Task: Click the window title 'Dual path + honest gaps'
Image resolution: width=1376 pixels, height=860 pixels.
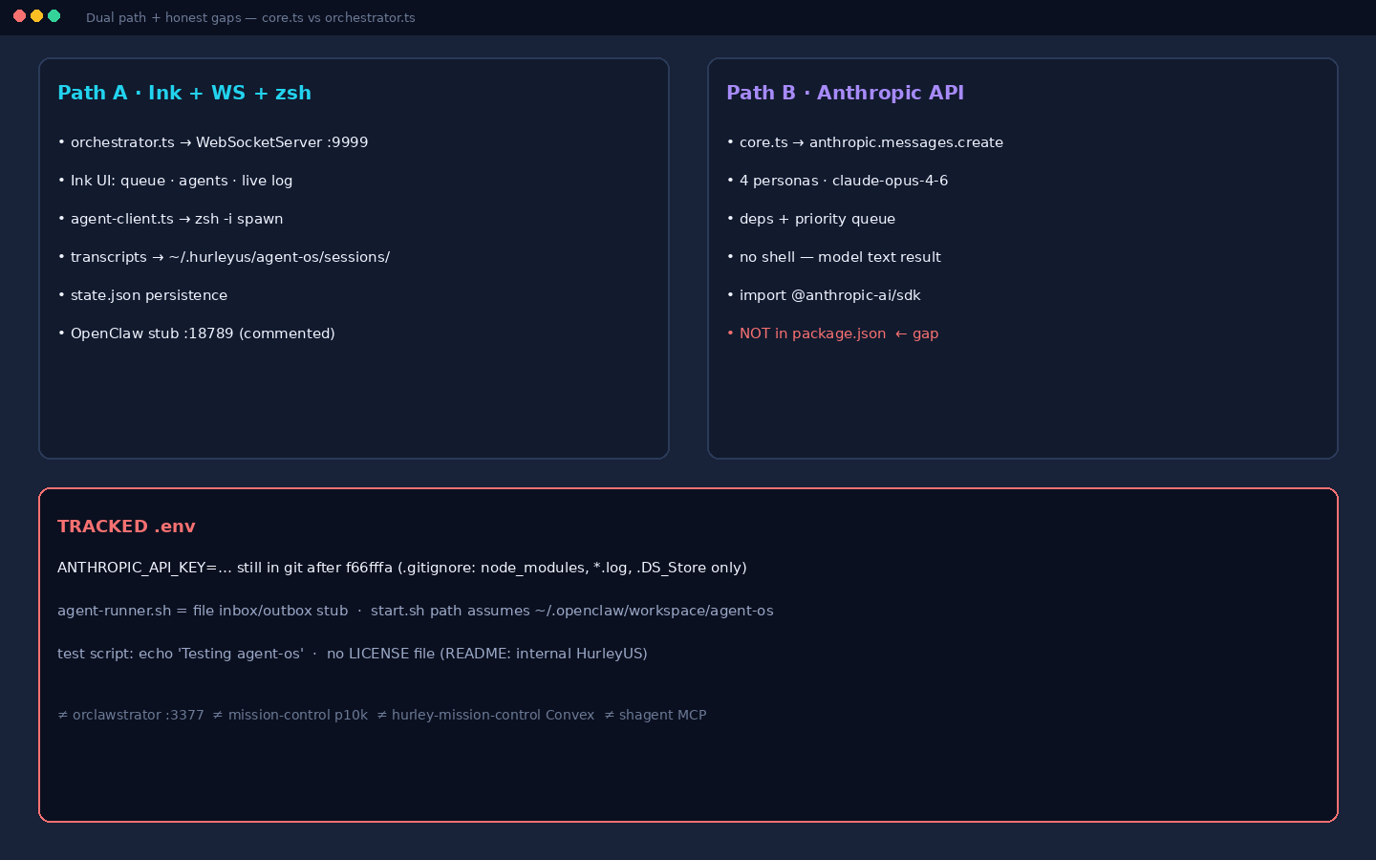Action: coord(250,17)
